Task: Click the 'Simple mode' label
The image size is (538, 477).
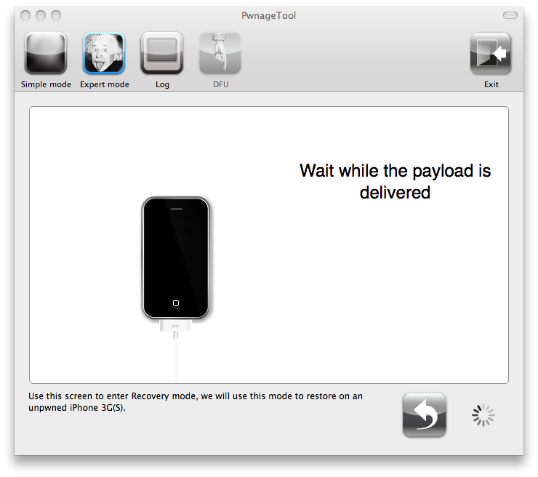Action: [x=46, y=84]
